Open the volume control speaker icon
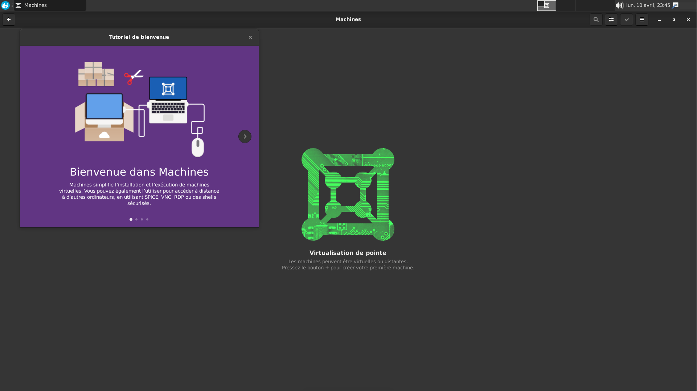The width and height of the screenshot is (697, 391). (619, 5)
